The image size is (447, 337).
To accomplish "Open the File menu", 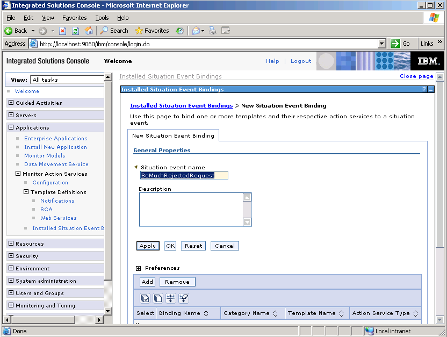I will pos(11,18).
